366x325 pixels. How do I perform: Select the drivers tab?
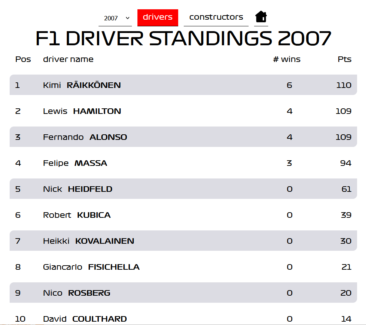(158, 17)
